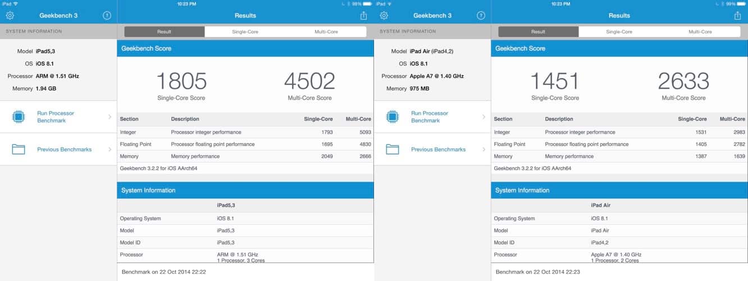
Task: Open settings gear in right iPad Air Geekbench
Action: pos(384,16)
